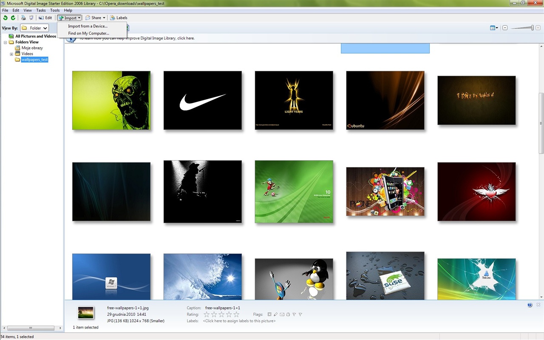Click the "1 item selected" text
The image size is (544, 340).
pos(85,327)
